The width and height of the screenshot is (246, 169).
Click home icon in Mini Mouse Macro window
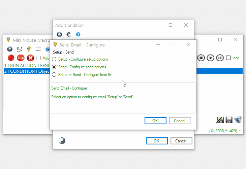(x=10, y=49)
